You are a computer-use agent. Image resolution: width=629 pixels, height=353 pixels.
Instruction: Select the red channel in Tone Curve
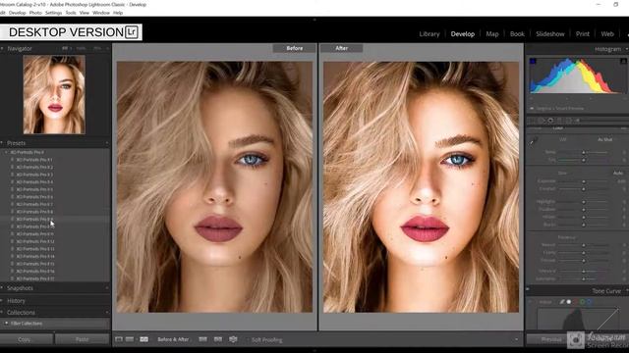(576, 302)
